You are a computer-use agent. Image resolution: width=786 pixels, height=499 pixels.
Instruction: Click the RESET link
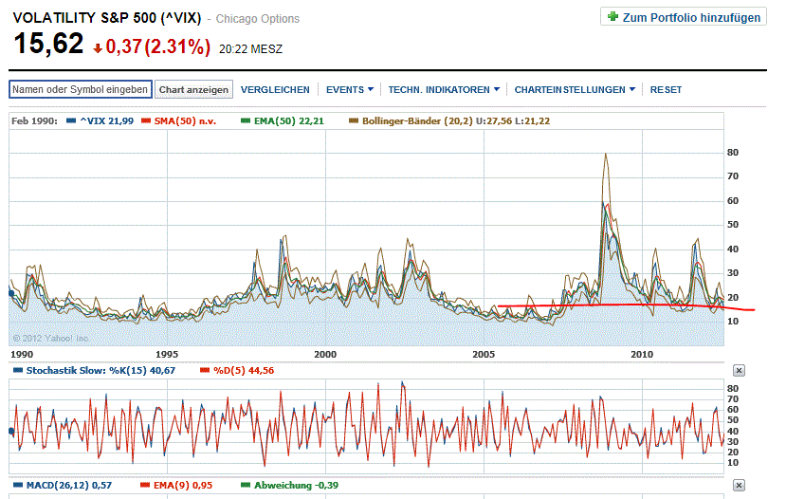click(666, 90)
